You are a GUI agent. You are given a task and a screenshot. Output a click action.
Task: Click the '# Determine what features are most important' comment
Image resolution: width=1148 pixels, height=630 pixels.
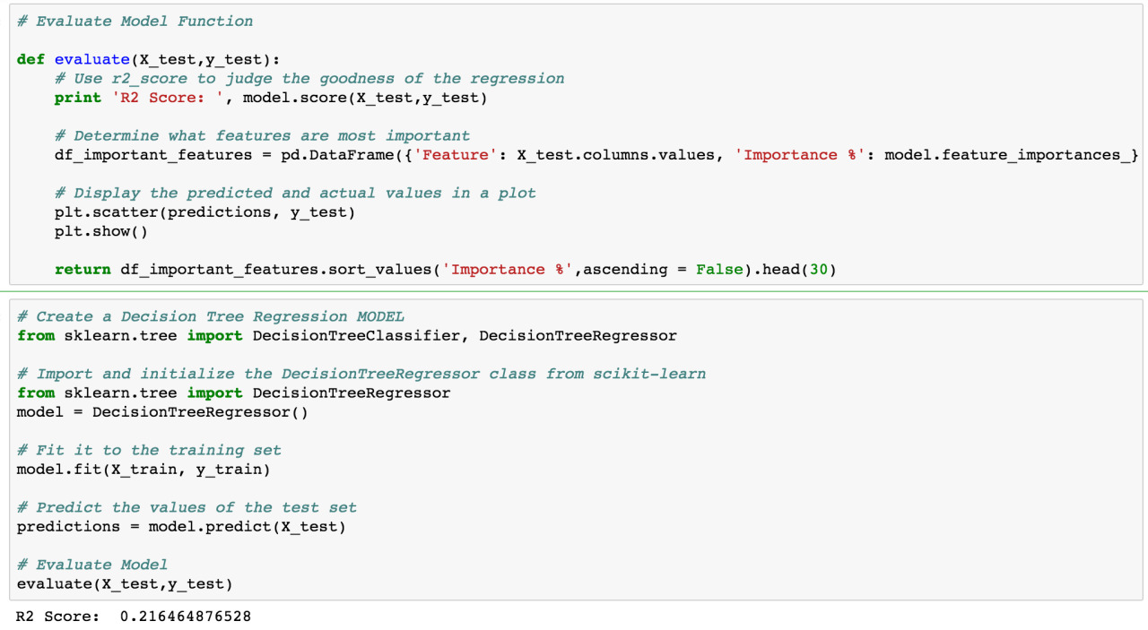262,136
